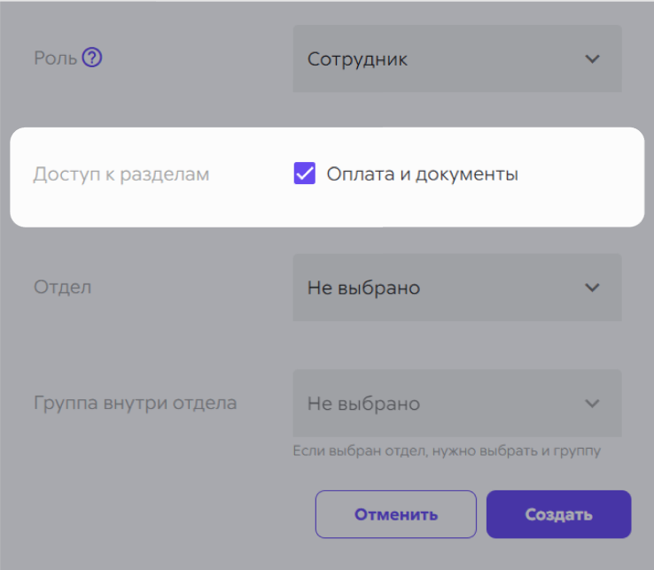Click the chevron arrow in the Роль field

click(x=592, y=58)
